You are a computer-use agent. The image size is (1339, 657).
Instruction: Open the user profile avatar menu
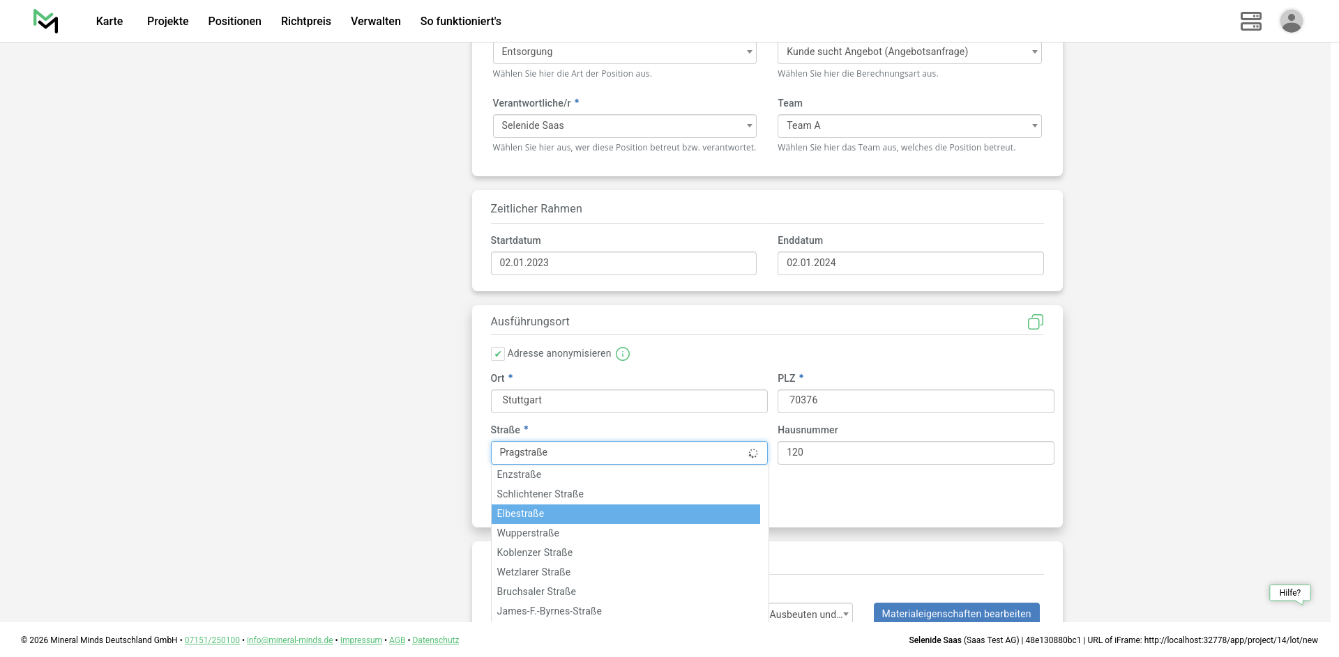pos(1291,21)
